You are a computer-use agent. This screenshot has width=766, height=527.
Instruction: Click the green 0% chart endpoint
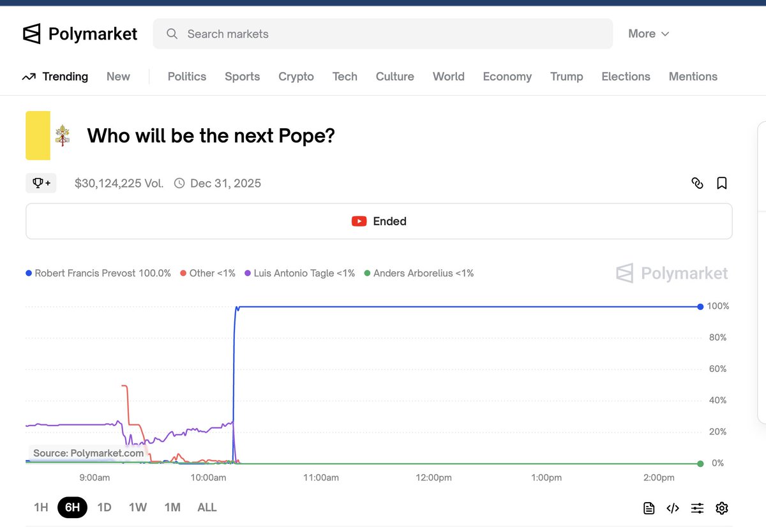click(701, 464)
